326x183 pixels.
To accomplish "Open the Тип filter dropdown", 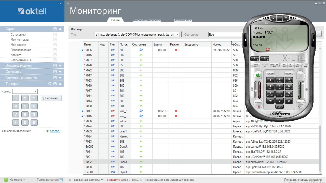I will (178, 35).
